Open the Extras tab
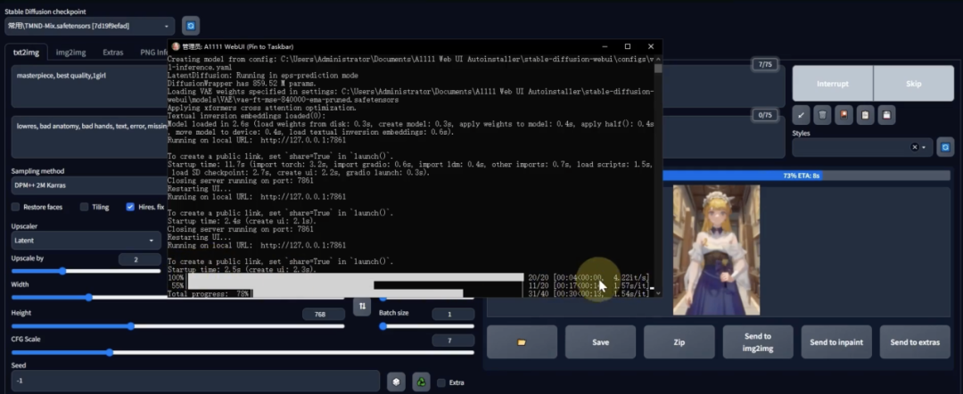This screenshot has height=394, width=963. click(113, 53)
